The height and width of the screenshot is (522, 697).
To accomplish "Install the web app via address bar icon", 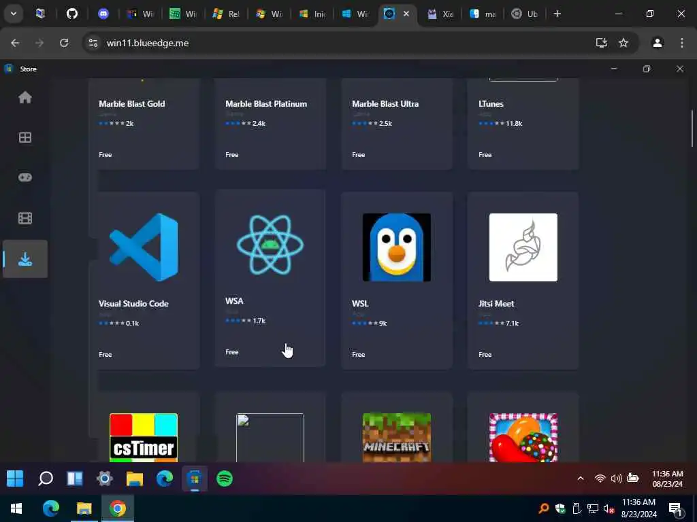I will pyautogui.click(x=602, y=43).
